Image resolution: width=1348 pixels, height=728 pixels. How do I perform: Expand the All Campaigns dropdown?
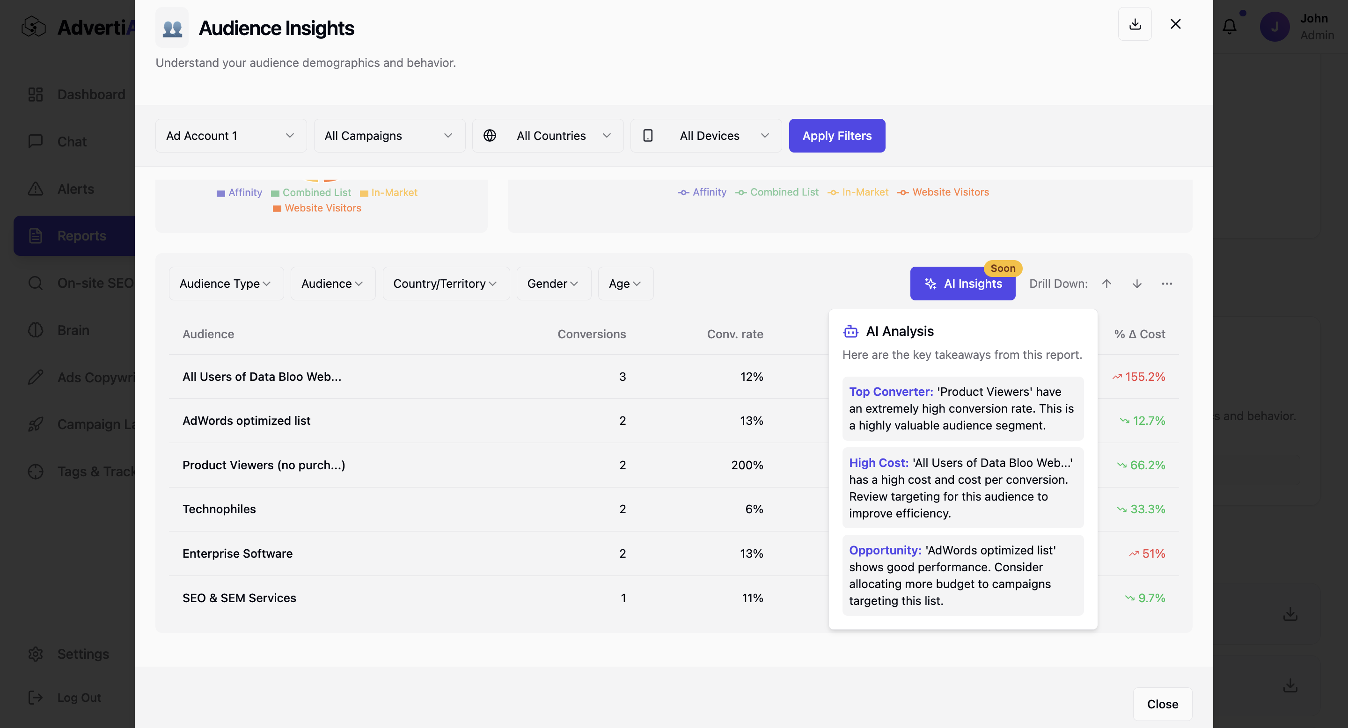tap(389, 136)
